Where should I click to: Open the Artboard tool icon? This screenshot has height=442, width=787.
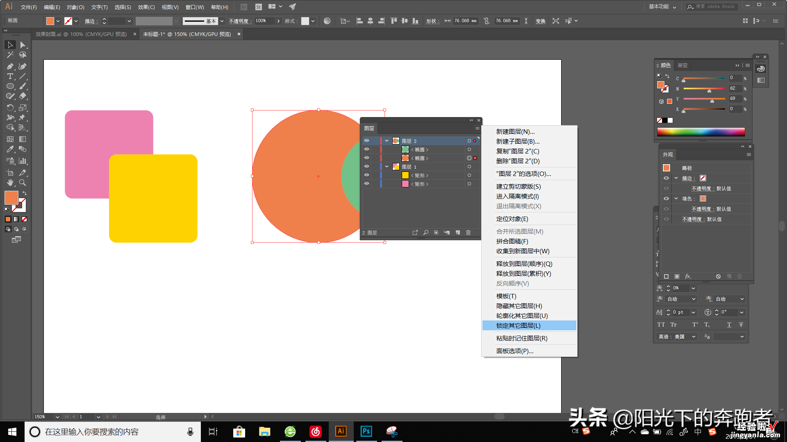(9, 172)
